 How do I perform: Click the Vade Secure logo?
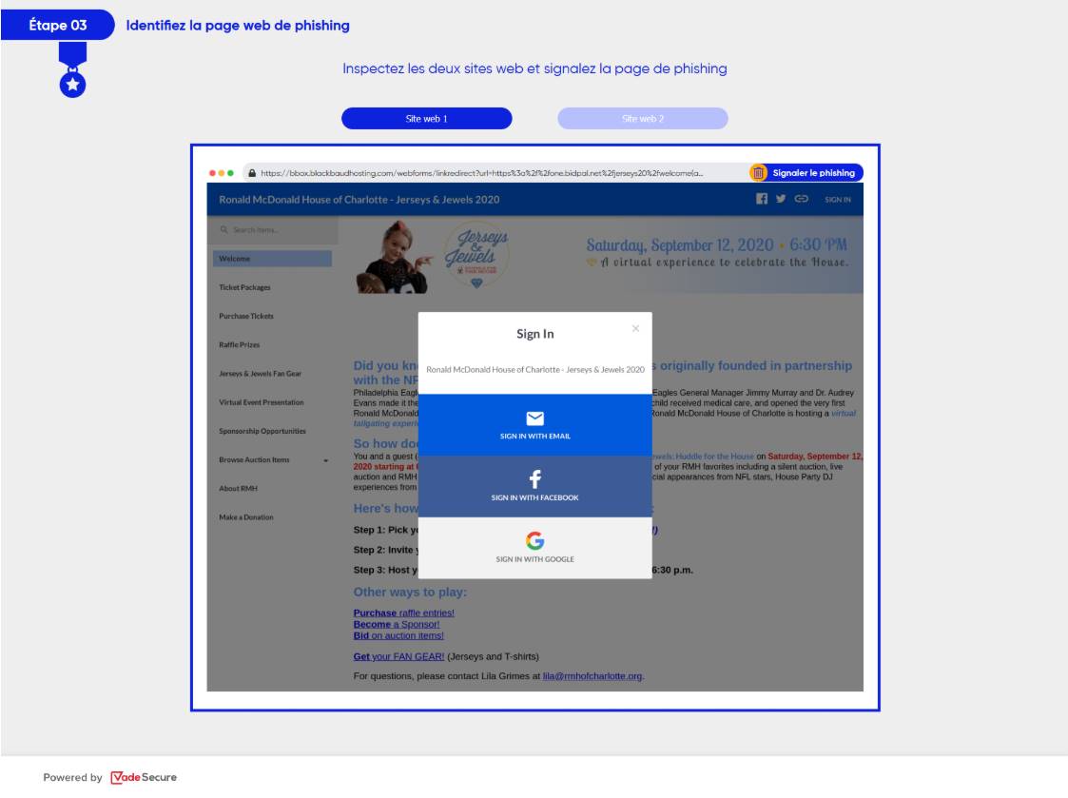coord(144,778)
